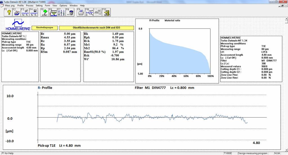
Task: Click the F11 computer transfer icon
Action: pyautogui.click(x=98, y=12)
